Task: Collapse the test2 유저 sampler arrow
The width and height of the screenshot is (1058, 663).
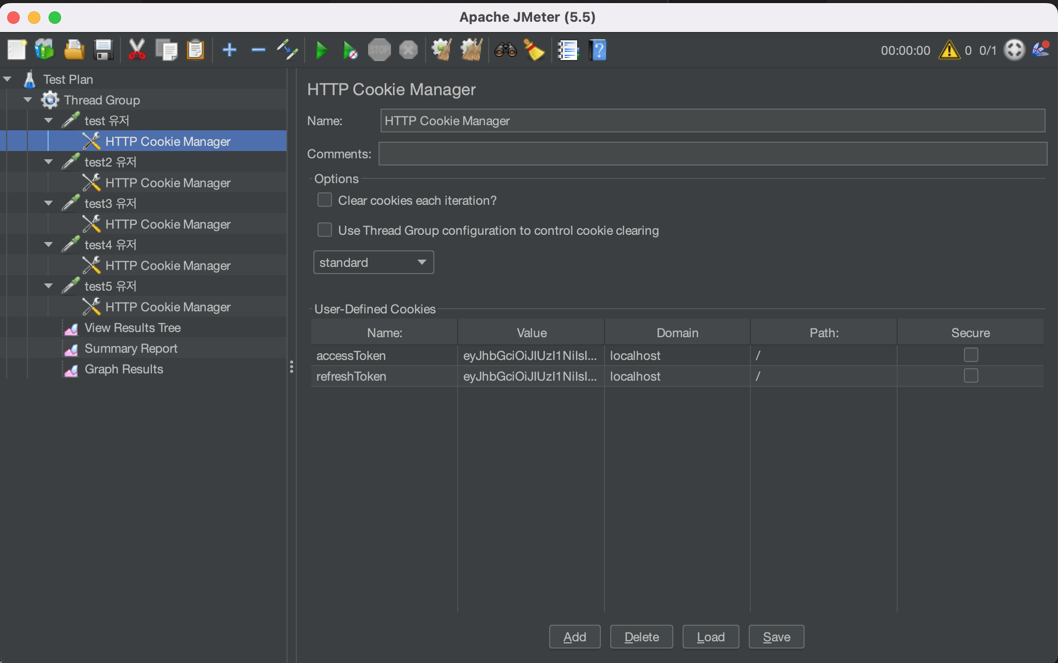Action: [49, 162]
